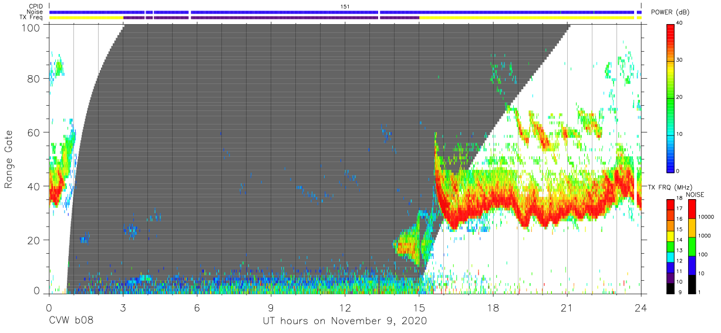Click the 14 tick on TX FRQ colorbar

pos(680,241)
